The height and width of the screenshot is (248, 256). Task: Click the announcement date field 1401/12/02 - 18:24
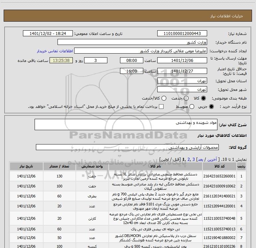click(48, 33)
